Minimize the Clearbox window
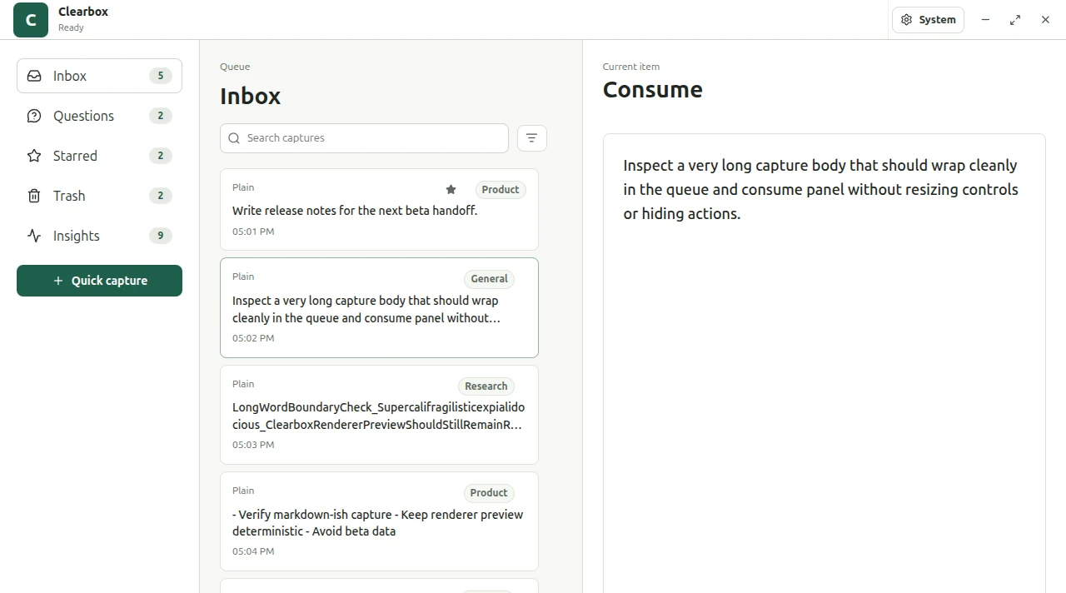Viewport: 1066px width, 593px height. [x=985, y=20]
